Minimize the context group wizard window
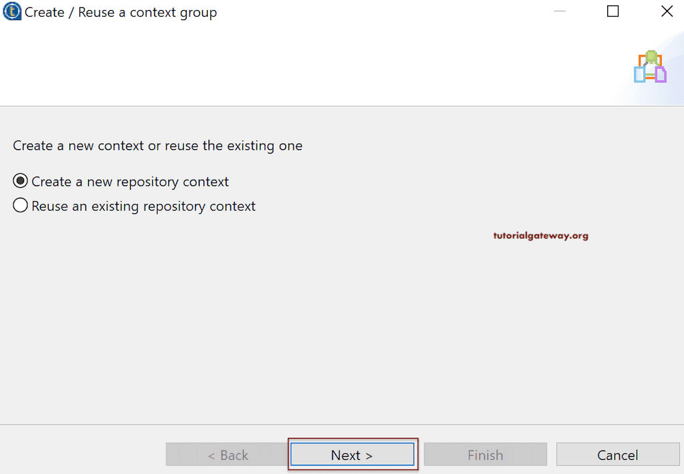The image size is (684, 474). [x=560, y=11]
